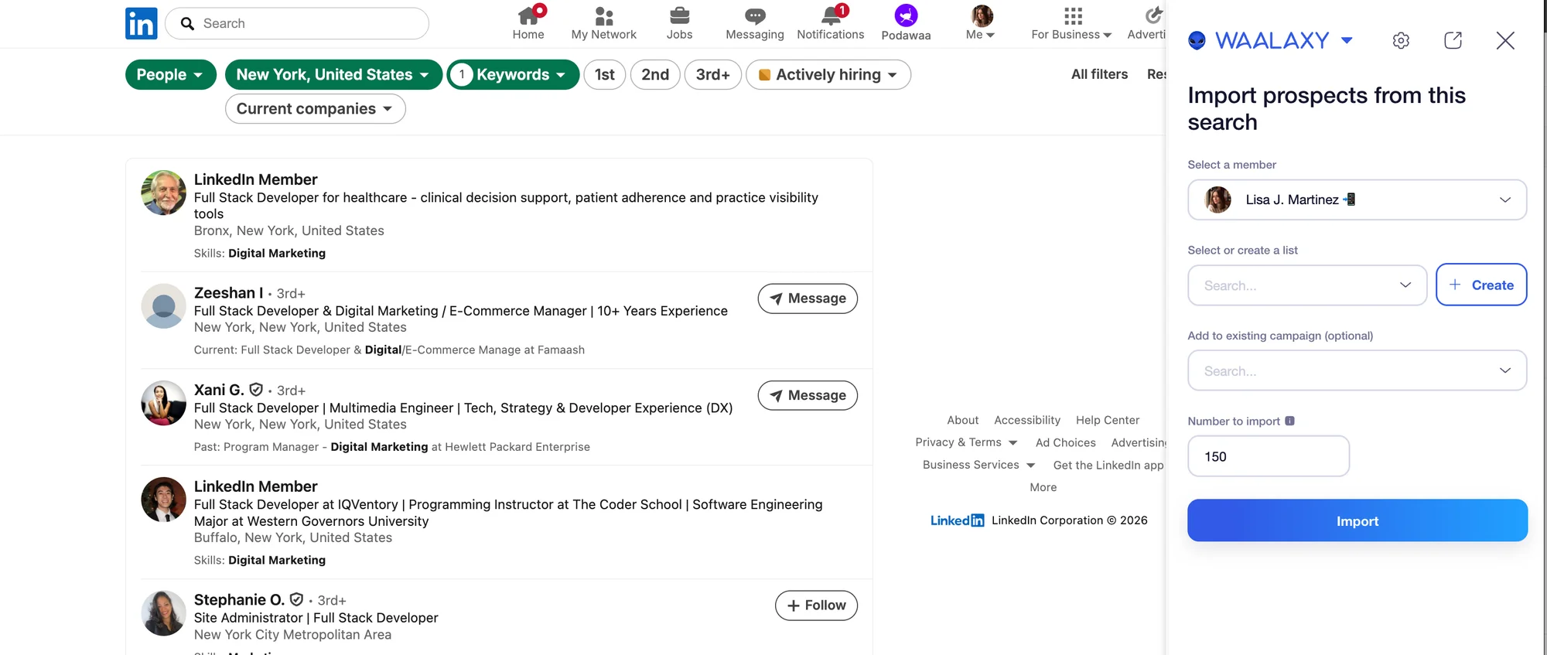Message Xani G.
Viewport: 1547px width, 655px height.
(x=808, y=395)
